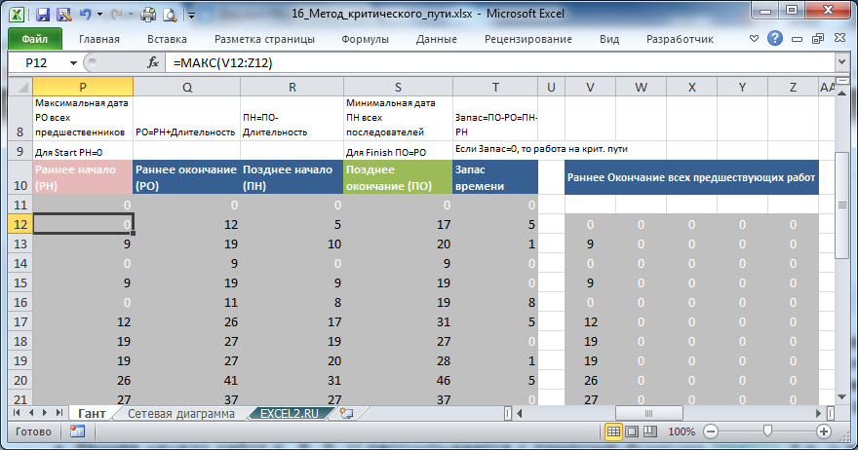The height and width of the screenshot is (450, 858).
Task: Click the Quick Print printer icon
Action: 148,15
